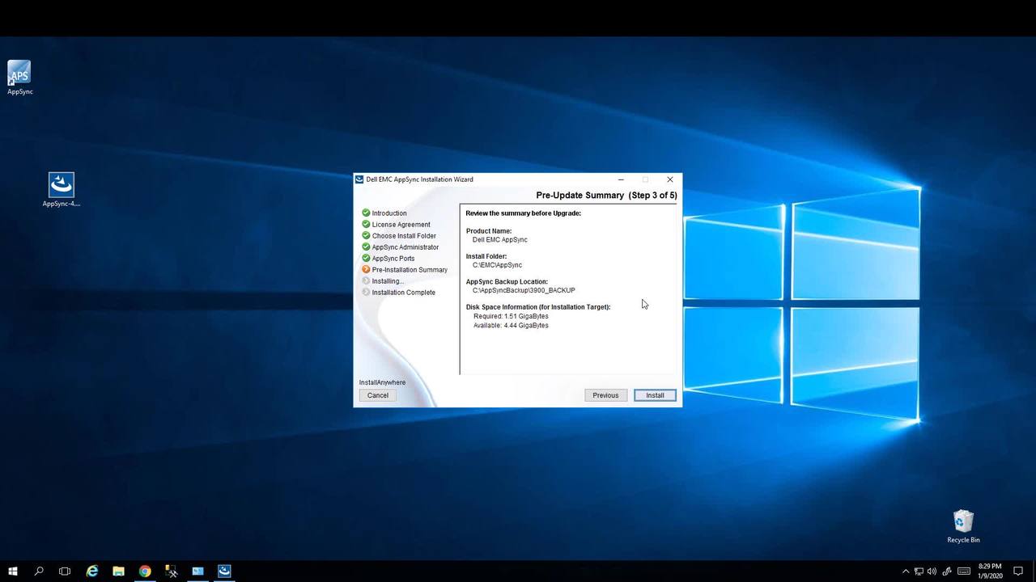Image resolution: width=1036 pixels, height=582 pixels.
Task: Click the 'Pre-Installation Summary' step label
Action: (410, 270)
